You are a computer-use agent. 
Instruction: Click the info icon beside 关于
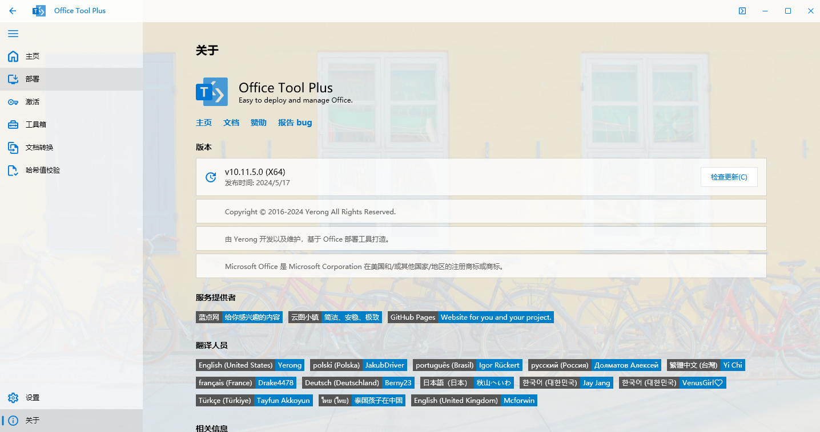tap(13, 421)
